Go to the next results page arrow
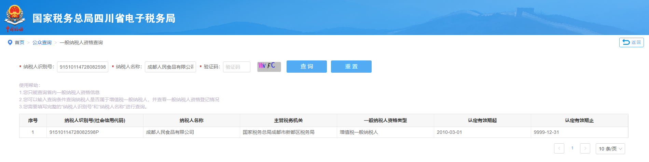649x162 pixels. click(x=585, y=148)
